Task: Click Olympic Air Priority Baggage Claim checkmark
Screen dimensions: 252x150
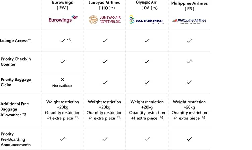Action: (147, 82)
